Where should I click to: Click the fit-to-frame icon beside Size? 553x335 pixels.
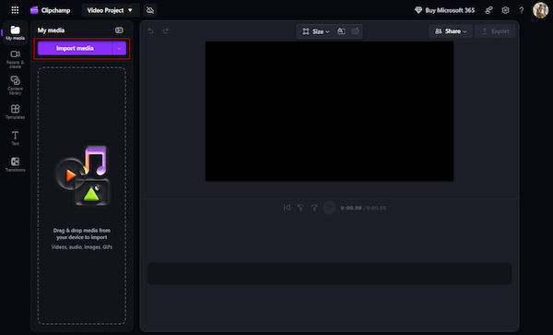pyautogui.click(x=341, y=31)
